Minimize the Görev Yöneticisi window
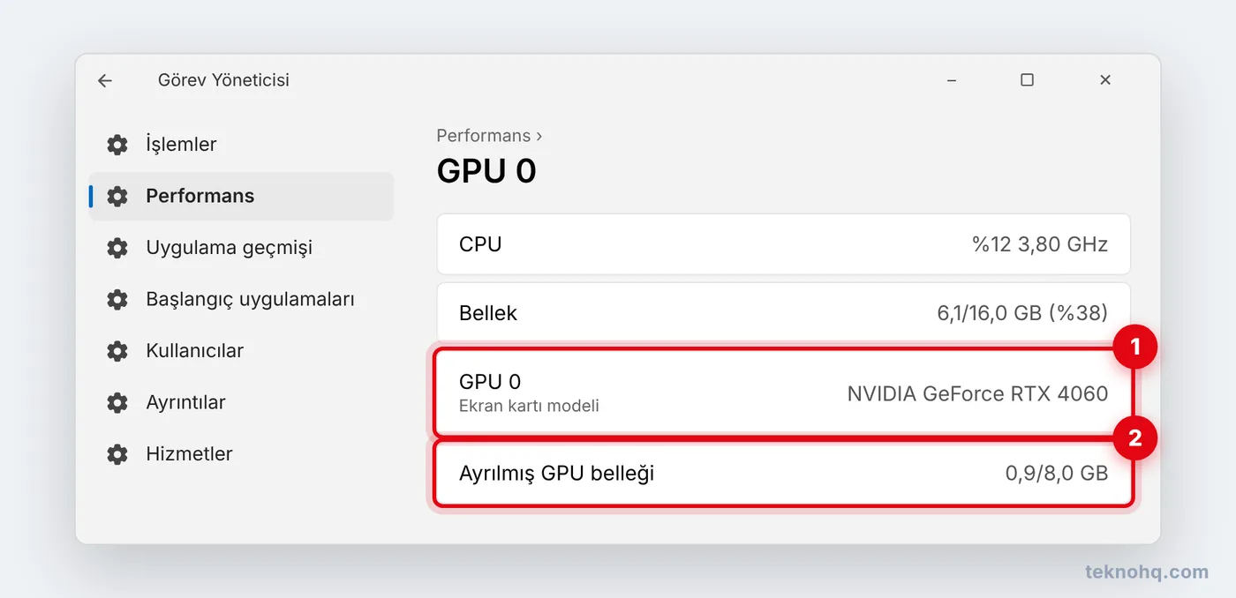The image size is (1236, 598). coord(951,80)
